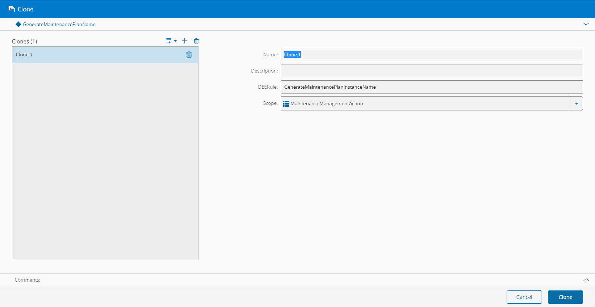Click the list icon in the Scope field
This screenshot has width=595, height=307.
click(x=286, y=104)
